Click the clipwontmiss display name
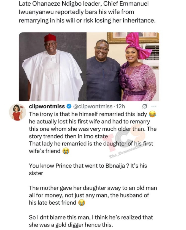The width and height of the screenshot is (186, 230). pos(47,106)
